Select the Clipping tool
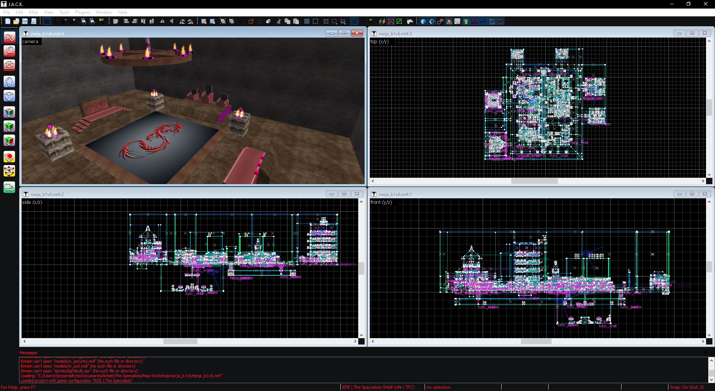This screenshot has width=715, height=391. pyautogui.click(x=9, y=157)
